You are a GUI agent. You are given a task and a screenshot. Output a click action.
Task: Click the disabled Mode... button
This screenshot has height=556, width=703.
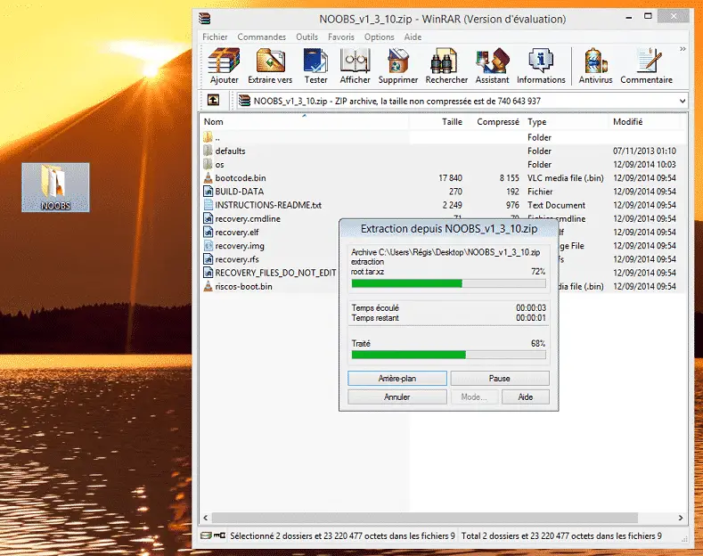pos(474,397)
